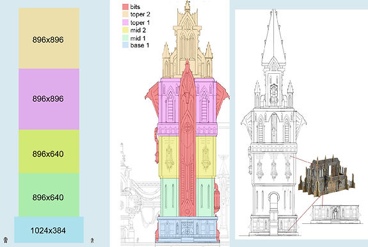Select the 'base 1' legend label

tap(140, 45)
